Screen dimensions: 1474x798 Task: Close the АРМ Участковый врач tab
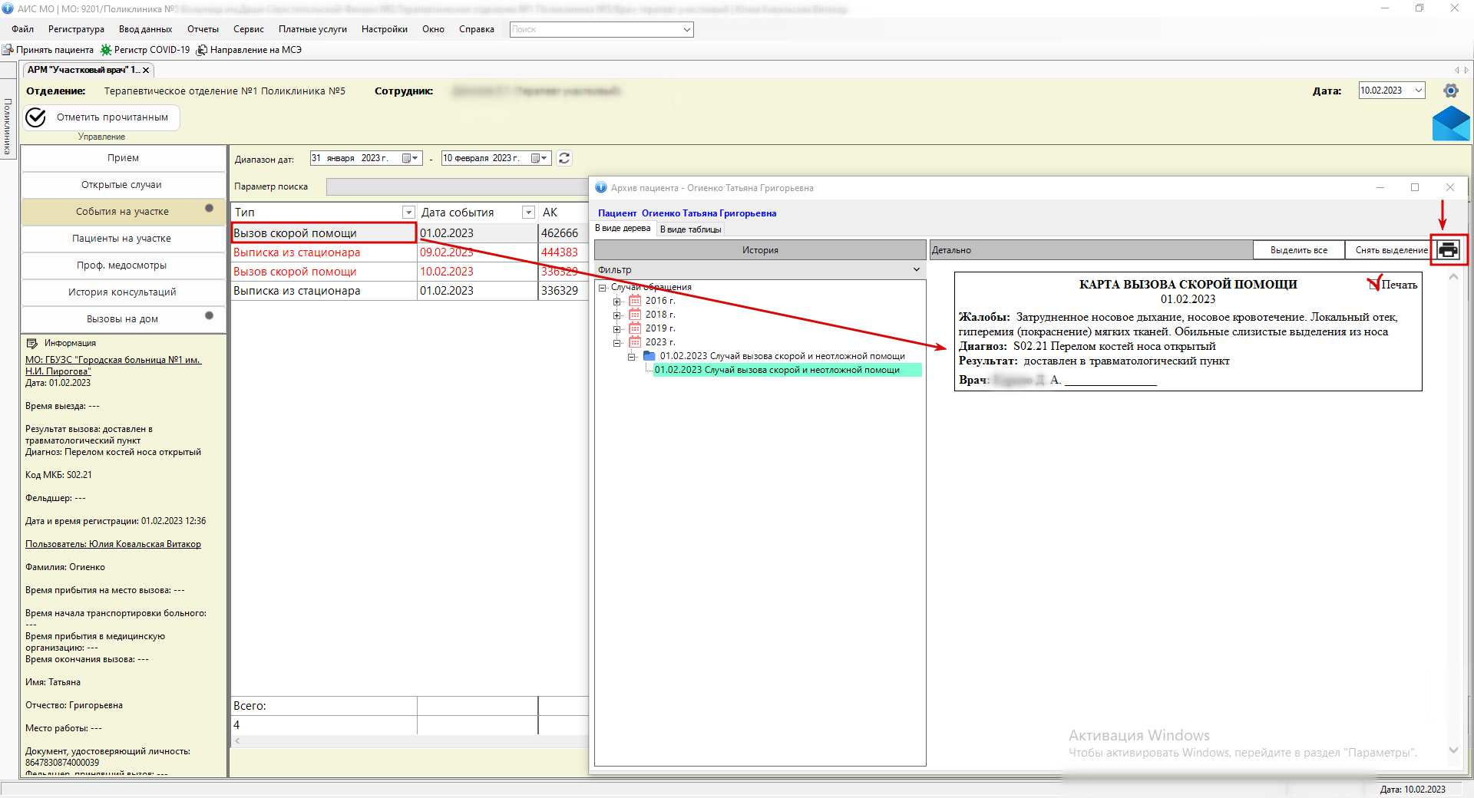146,70
